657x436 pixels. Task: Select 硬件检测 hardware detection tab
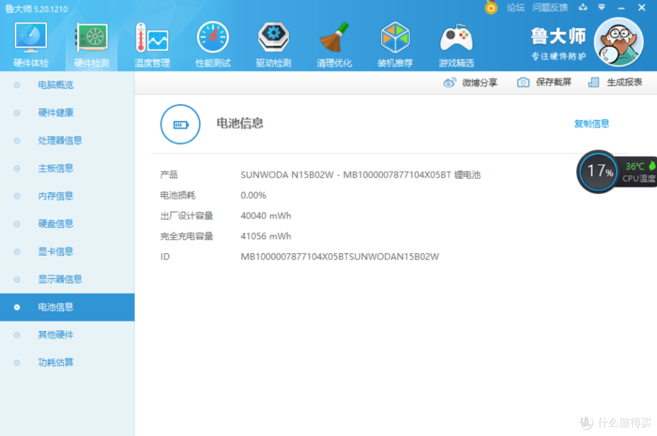[91, 45]
